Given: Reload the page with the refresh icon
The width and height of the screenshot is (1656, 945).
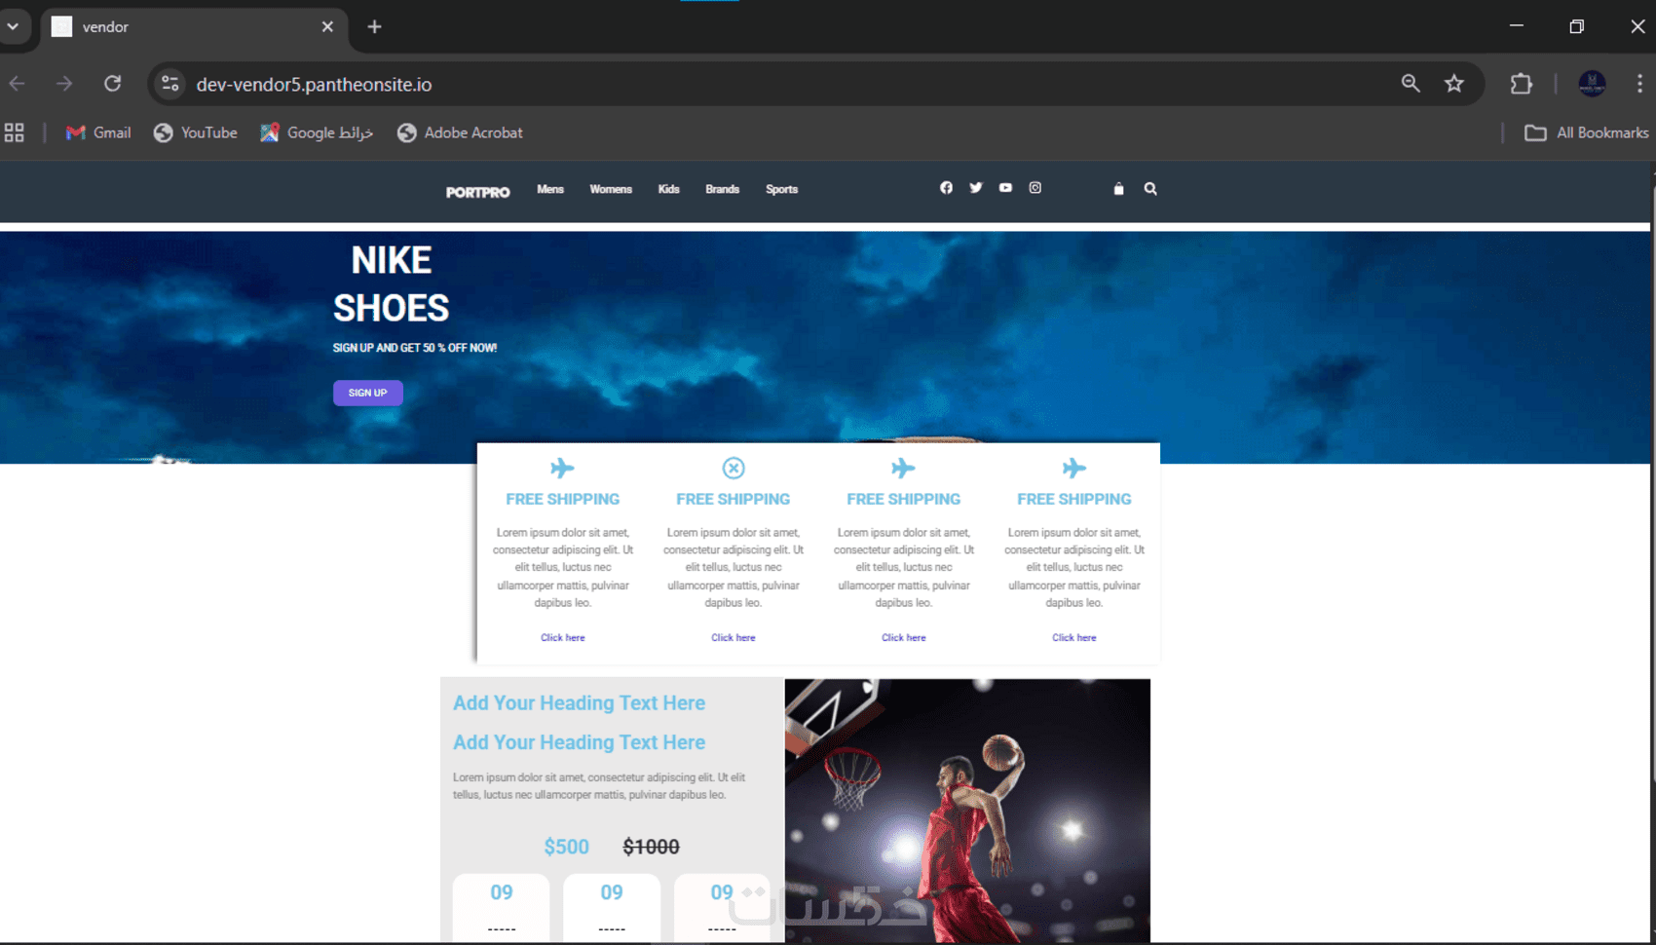Looking at the screenshot, I should [113, 84].
